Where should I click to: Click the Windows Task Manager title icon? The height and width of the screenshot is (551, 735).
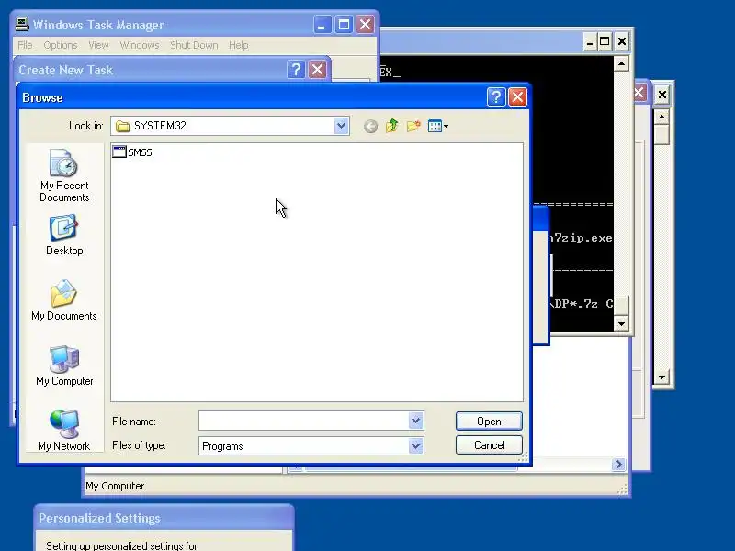pos(22,25)
